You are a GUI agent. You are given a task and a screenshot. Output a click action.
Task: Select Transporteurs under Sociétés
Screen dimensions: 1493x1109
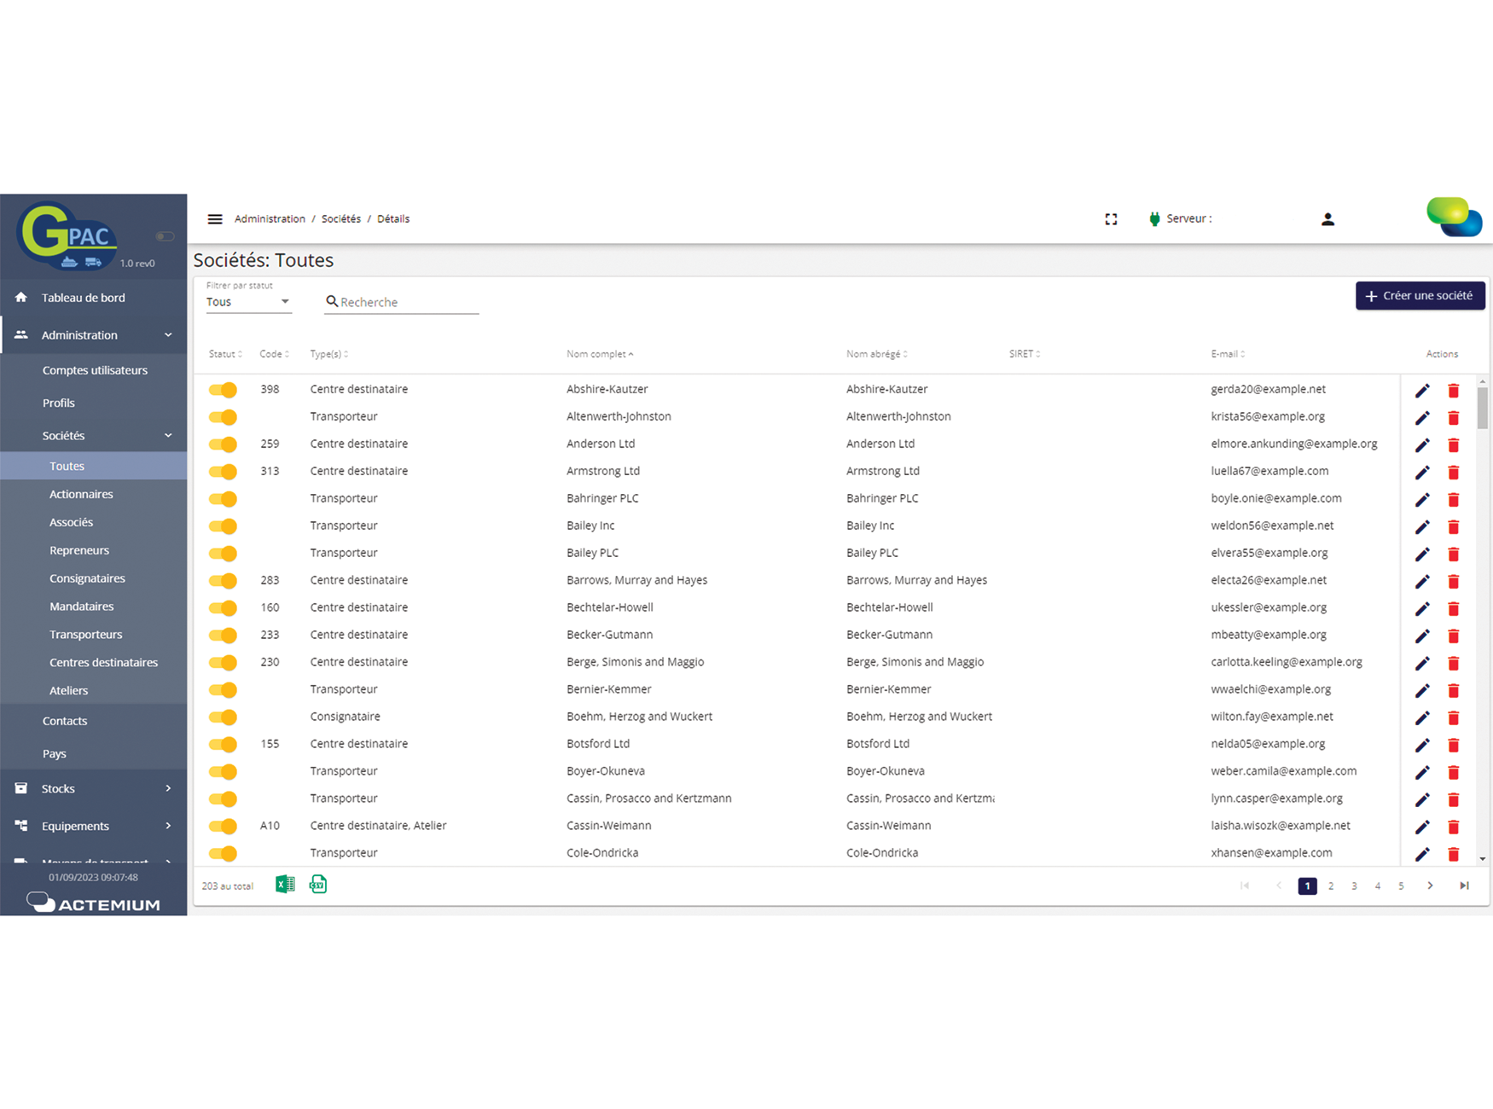pyautogui.click(x=85, y=635)
